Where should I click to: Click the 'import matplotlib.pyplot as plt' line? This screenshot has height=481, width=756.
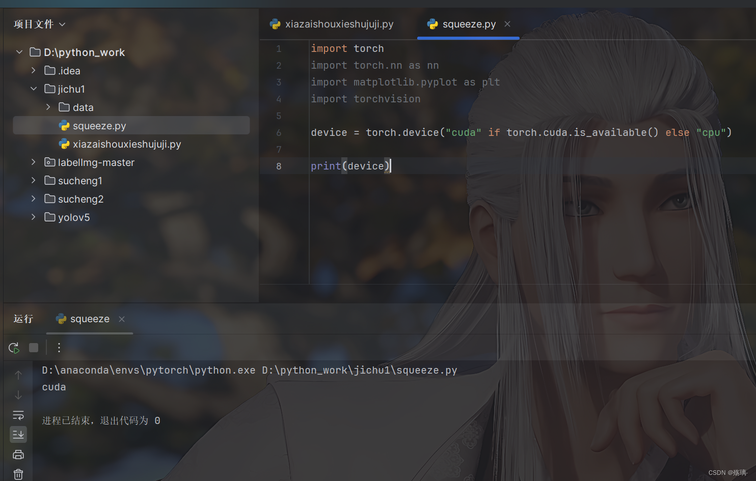tap(406, 82)
